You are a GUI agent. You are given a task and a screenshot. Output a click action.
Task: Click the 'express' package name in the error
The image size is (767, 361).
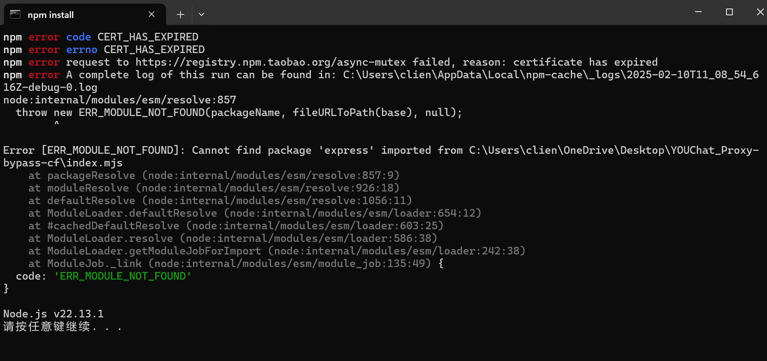pyautogui.click(x=346, y=150)
